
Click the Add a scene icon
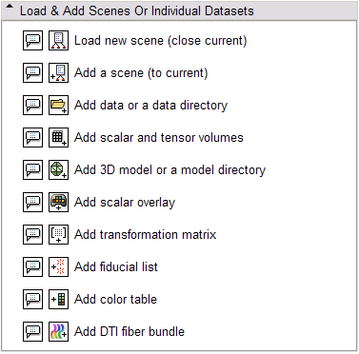click(58, 72)
